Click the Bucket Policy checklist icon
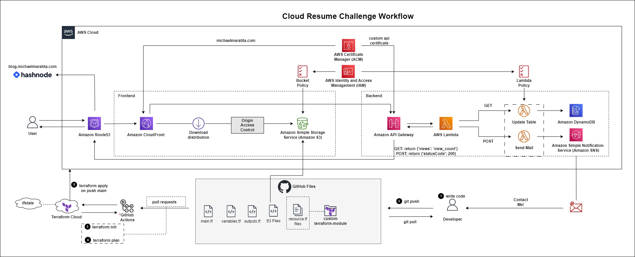Screen dimensions: 635x257 302,71
